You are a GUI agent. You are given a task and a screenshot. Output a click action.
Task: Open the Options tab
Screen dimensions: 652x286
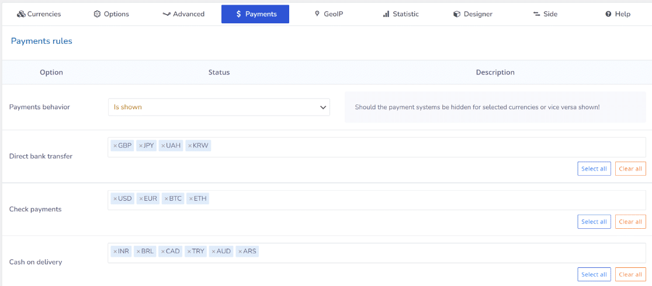pos(112,14)
